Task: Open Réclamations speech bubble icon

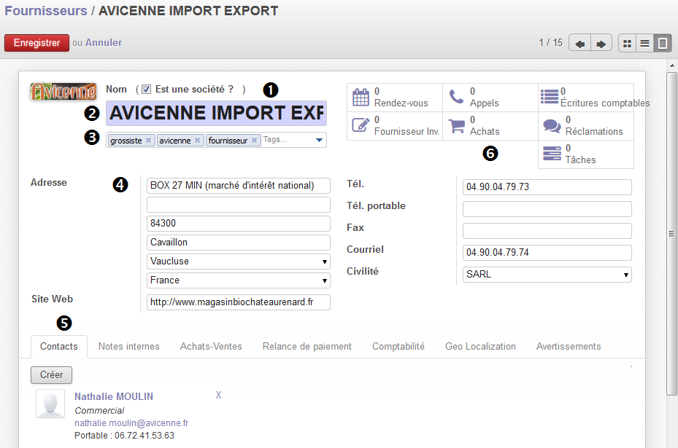Action: tap(552, 125)
